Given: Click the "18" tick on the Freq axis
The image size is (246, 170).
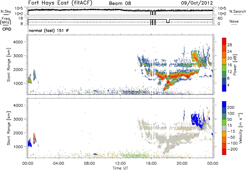Looking at the screenshot, I should 21,18.
